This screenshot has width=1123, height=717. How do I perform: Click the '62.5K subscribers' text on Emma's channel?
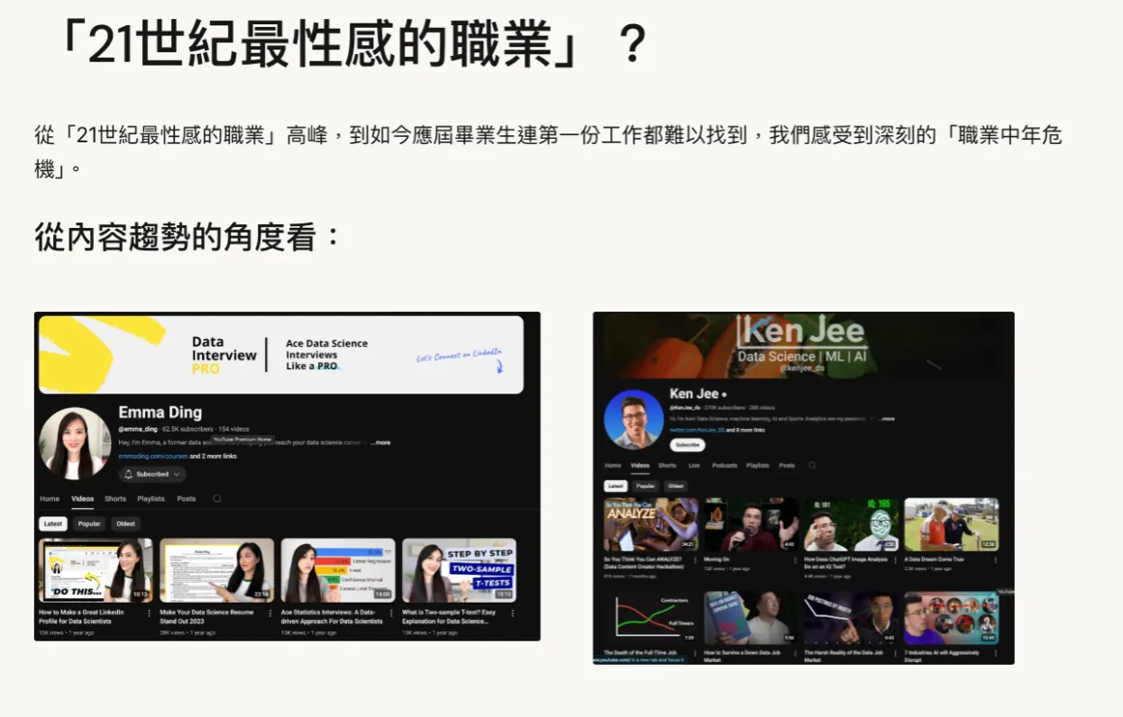(187, 429)
